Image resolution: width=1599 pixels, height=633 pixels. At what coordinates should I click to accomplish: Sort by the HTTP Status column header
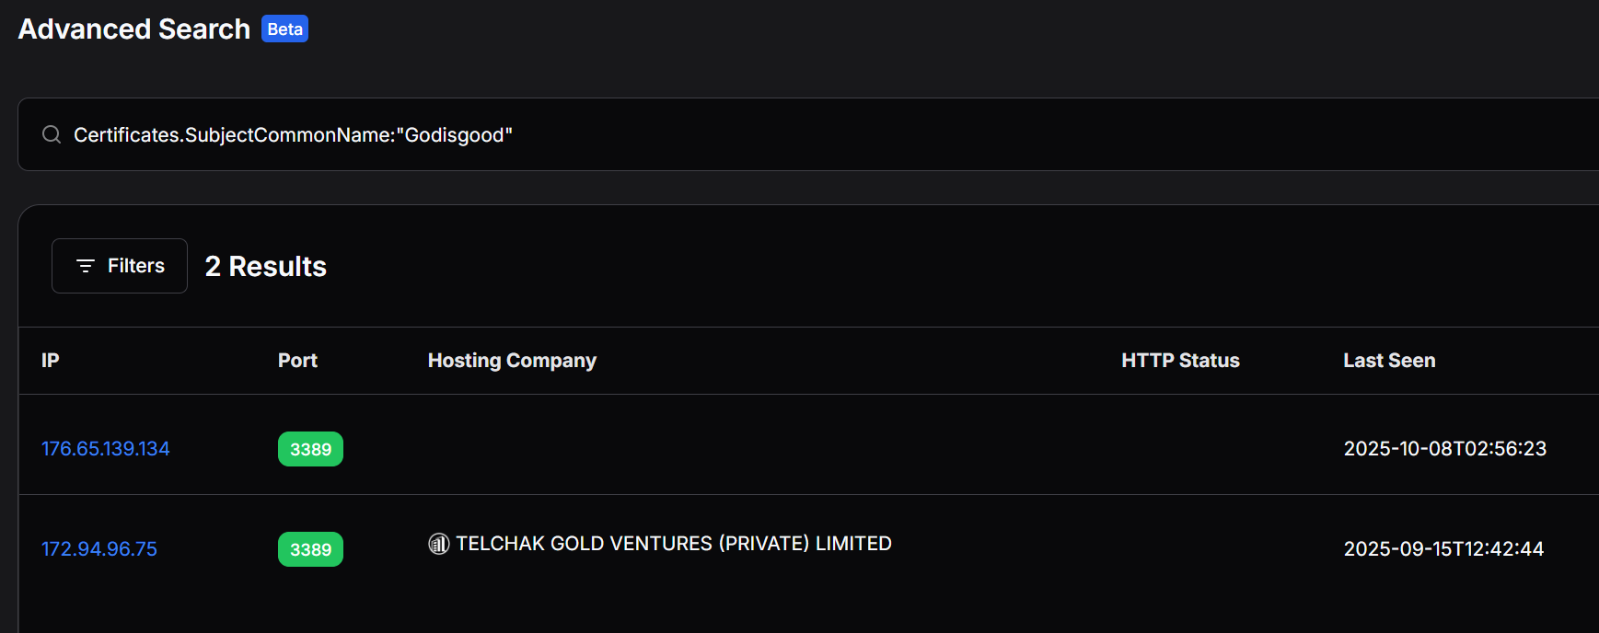(x=1180, y=361)
